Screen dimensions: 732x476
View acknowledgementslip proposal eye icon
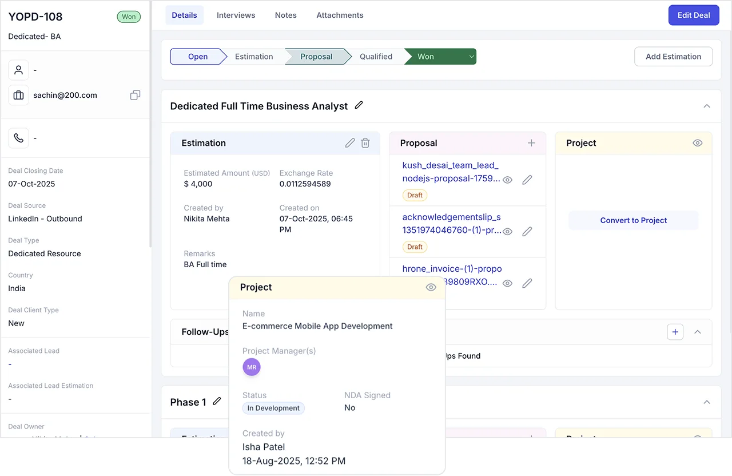pos(507,232)
